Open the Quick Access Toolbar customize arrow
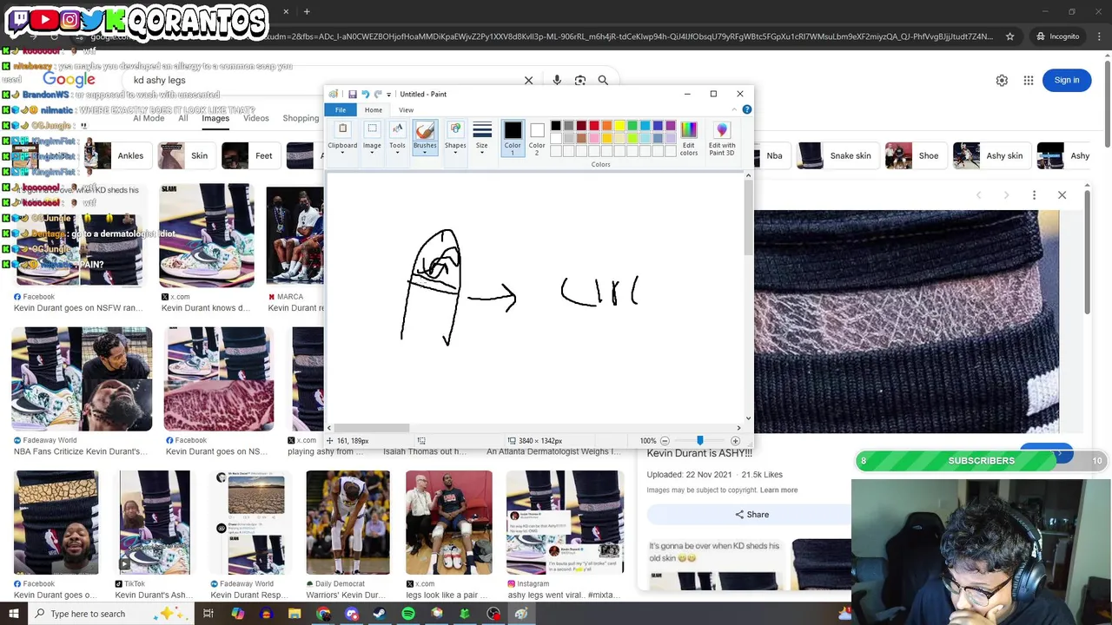This screenshot has height=625, width=1112. (x=388, y=94)
